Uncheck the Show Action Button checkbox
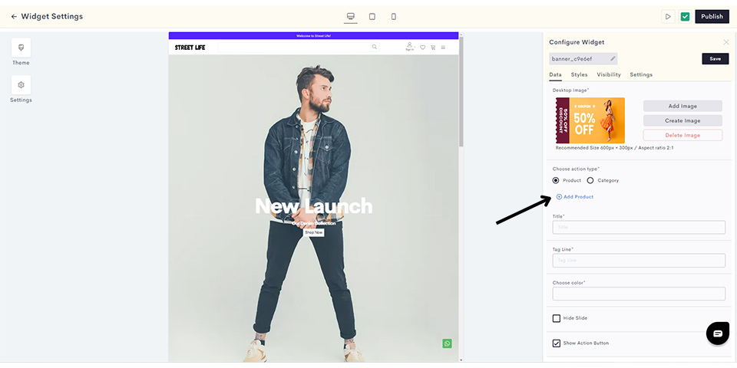This screenshot has height=368, width=737. [557, 343]
